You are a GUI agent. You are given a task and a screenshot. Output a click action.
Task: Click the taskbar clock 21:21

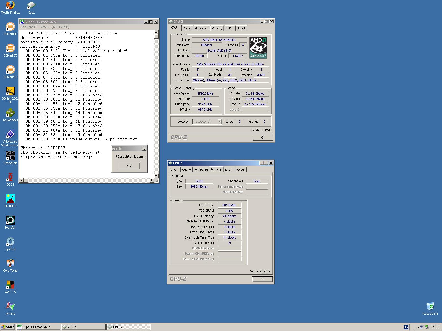[435, 327]
